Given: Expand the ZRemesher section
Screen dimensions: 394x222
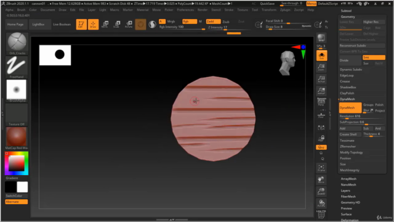Looking at the screenshot, I should (x=348, y=147).
